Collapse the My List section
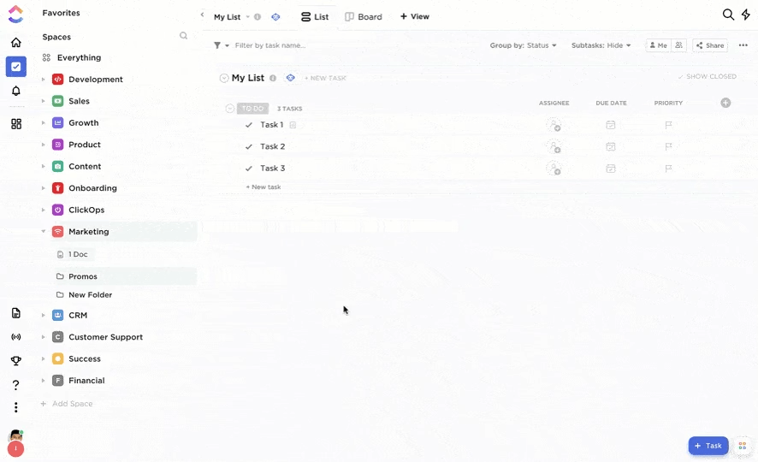This screenshot has height=462, width=758. click(224, 79)
